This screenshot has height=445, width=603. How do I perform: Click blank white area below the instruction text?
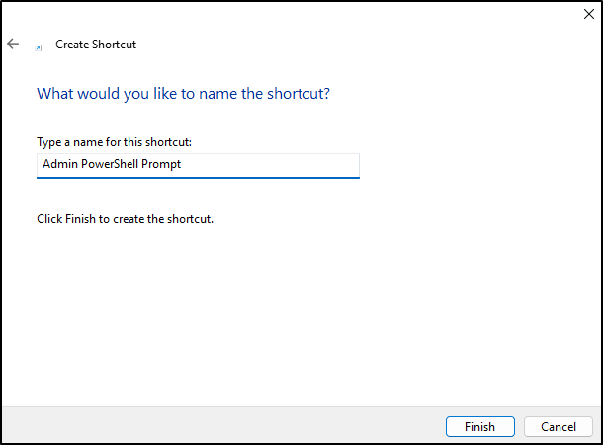coord(300,308)
